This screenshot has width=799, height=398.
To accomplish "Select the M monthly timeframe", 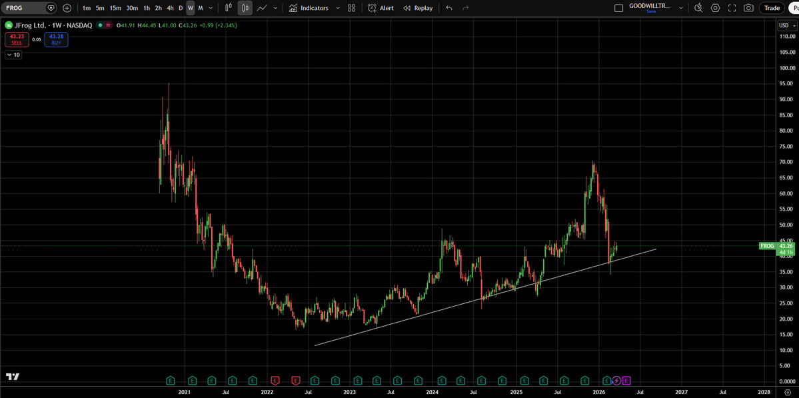I will (201, 8).
